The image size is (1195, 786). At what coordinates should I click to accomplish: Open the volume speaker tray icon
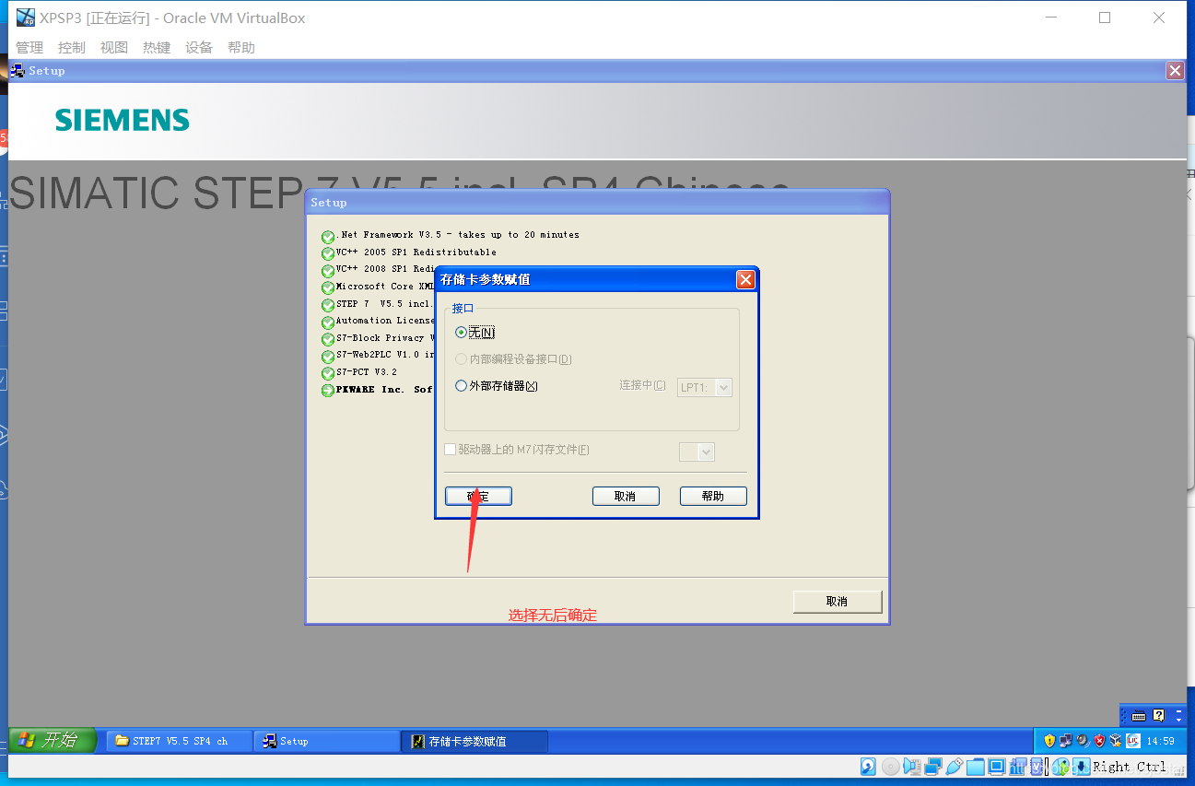click(x=1084, y=741)
